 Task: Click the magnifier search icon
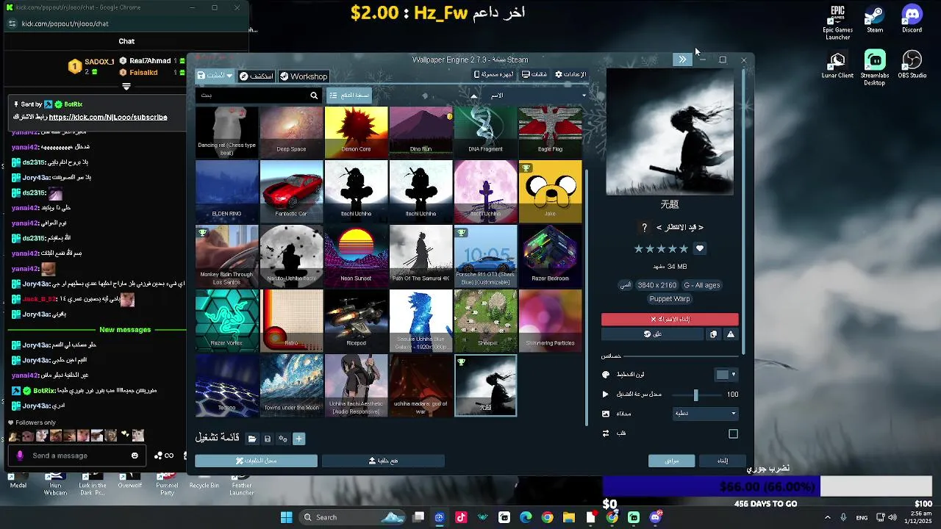(x=314, y=96)
